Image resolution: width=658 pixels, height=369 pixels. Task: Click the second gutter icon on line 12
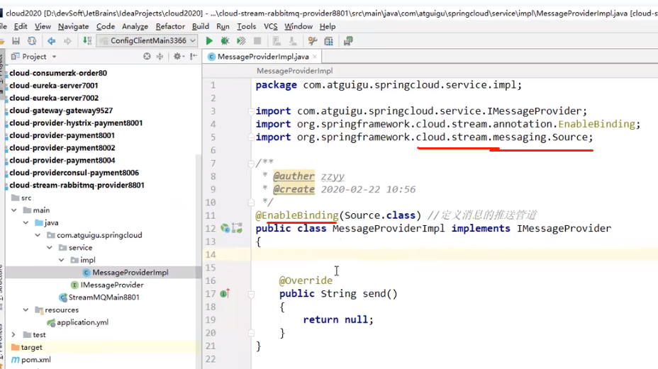pyautogui.click(x=237, y=229)
